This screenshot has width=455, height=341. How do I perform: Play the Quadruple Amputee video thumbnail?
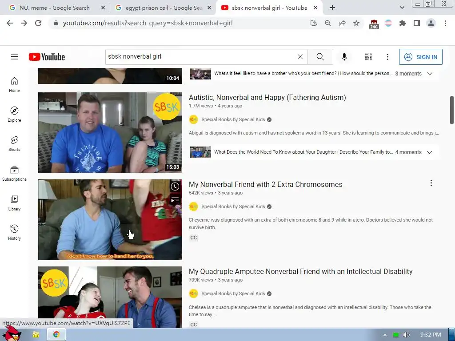click(x=110, y=297)
